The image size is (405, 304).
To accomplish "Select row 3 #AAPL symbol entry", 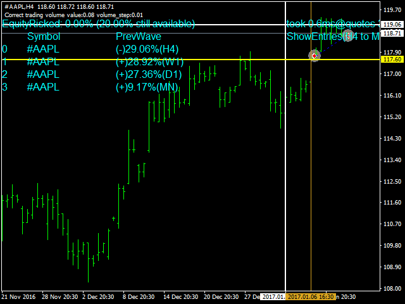I will [43, 87].
